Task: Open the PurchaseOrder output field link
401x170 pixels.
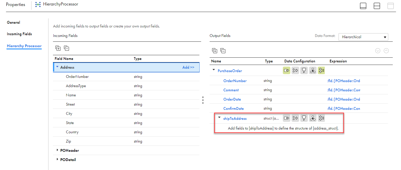Action: pyautogui.click(x=230, y=71)
